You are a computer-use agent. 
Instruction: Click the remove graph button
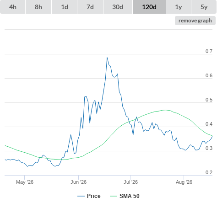tap(195, 21)
